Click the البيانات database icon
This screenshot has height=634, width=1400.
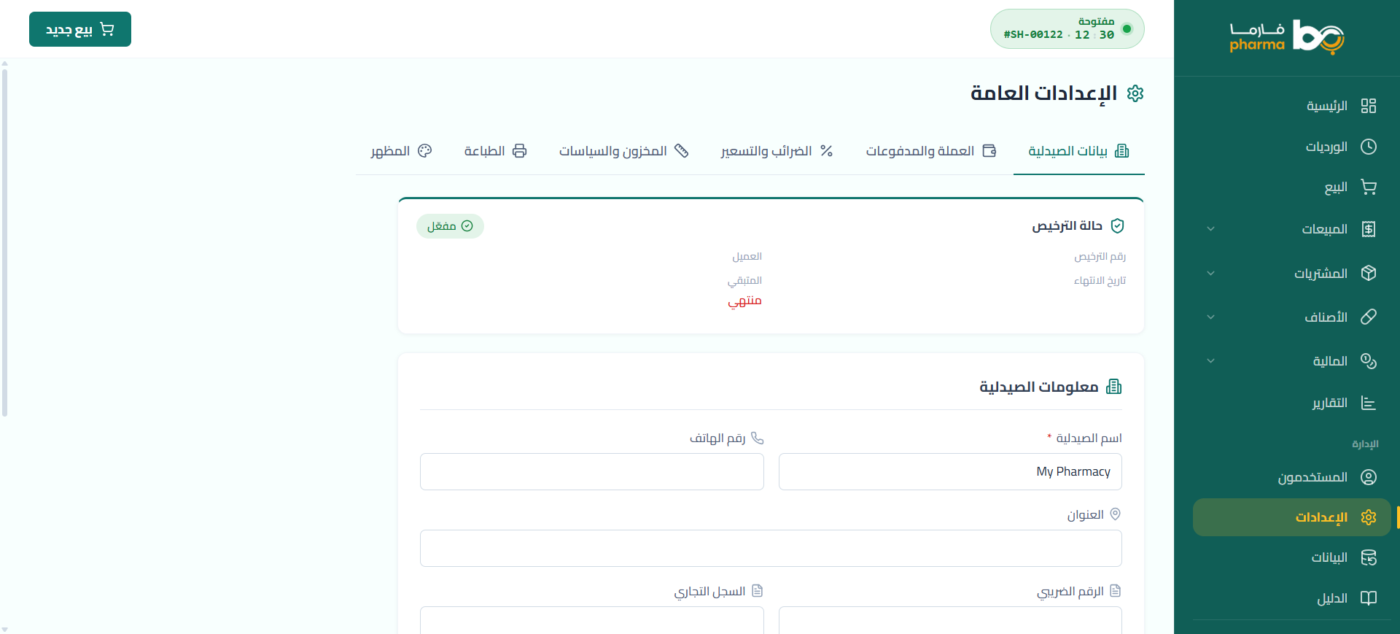1369,557
